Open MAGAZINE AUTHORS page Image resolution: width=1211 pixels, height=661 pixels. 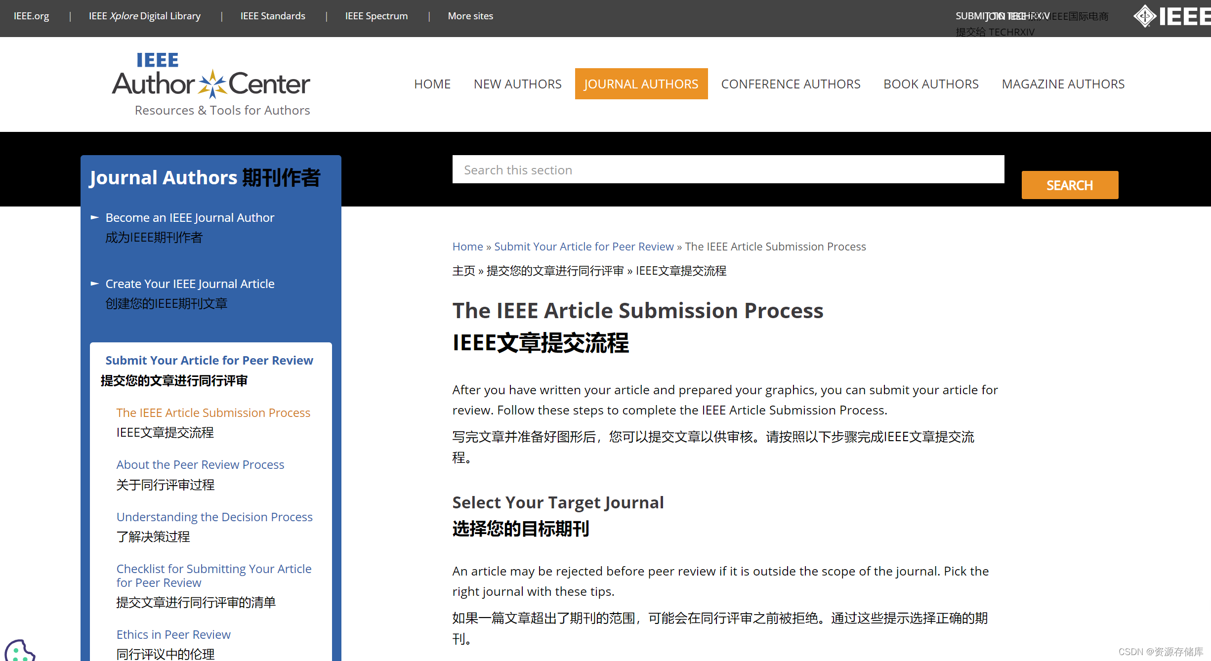[1063, 83]
